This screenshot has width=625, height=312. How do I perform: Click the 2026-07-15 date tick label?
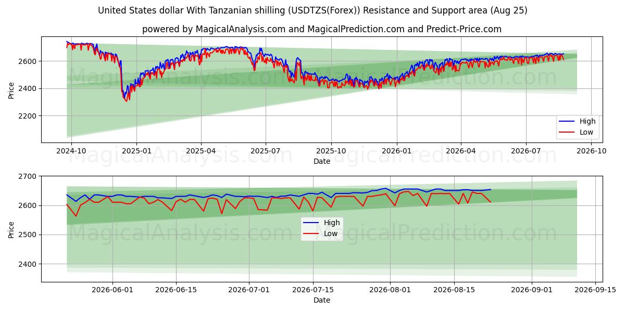tap(312, 290)
